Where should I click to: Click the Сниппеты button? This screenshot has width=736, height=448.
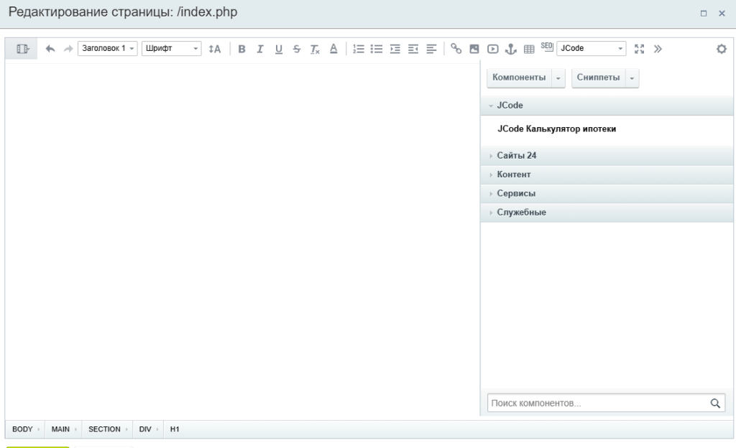pos(597,78)
